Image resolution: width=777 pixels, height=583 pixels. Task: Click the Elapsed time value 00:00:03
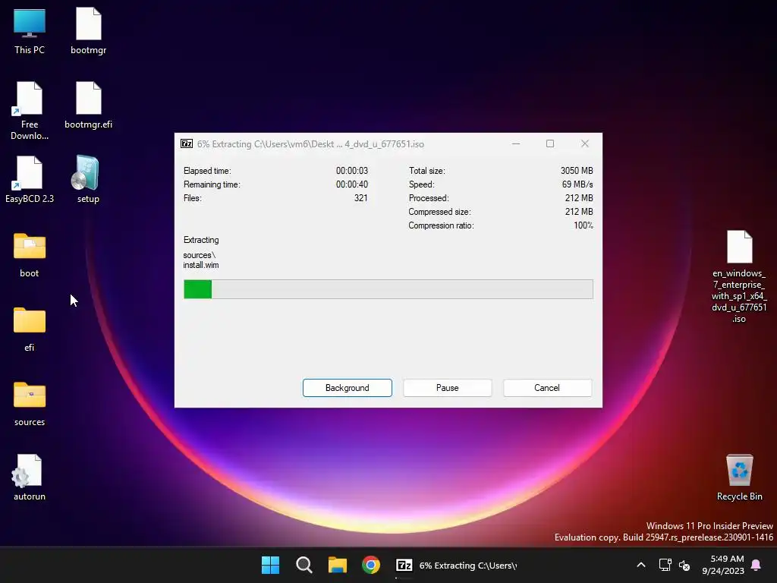click(x=352, y=171)
